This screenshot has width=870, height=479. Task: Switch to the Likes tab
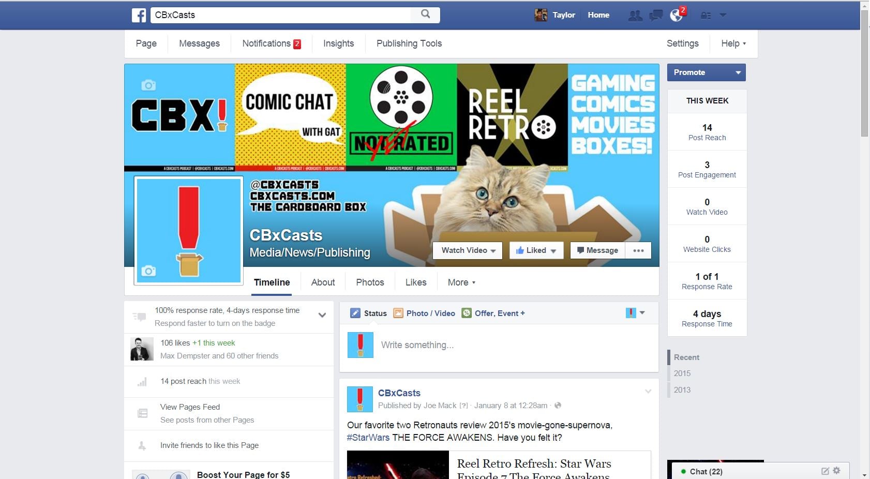(x=416, y=282)
